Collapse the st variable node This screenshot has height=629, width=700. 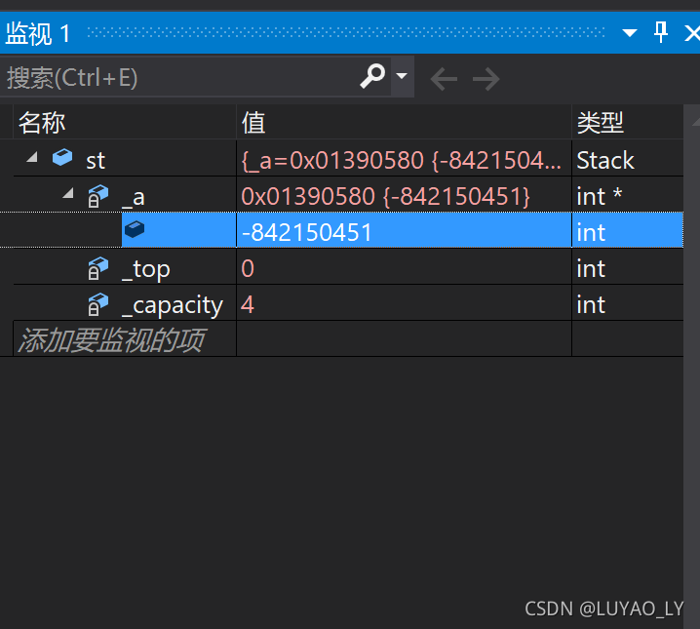click(32, 157)
